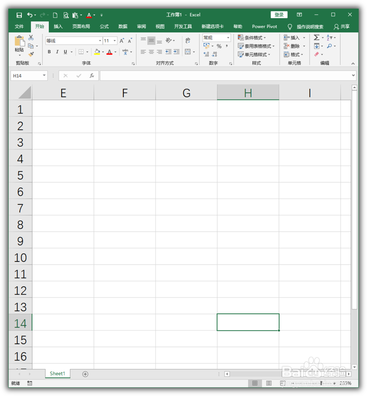Apply the red font color in ribbon
Screen dimensions: 367x396
pos(109,52)
